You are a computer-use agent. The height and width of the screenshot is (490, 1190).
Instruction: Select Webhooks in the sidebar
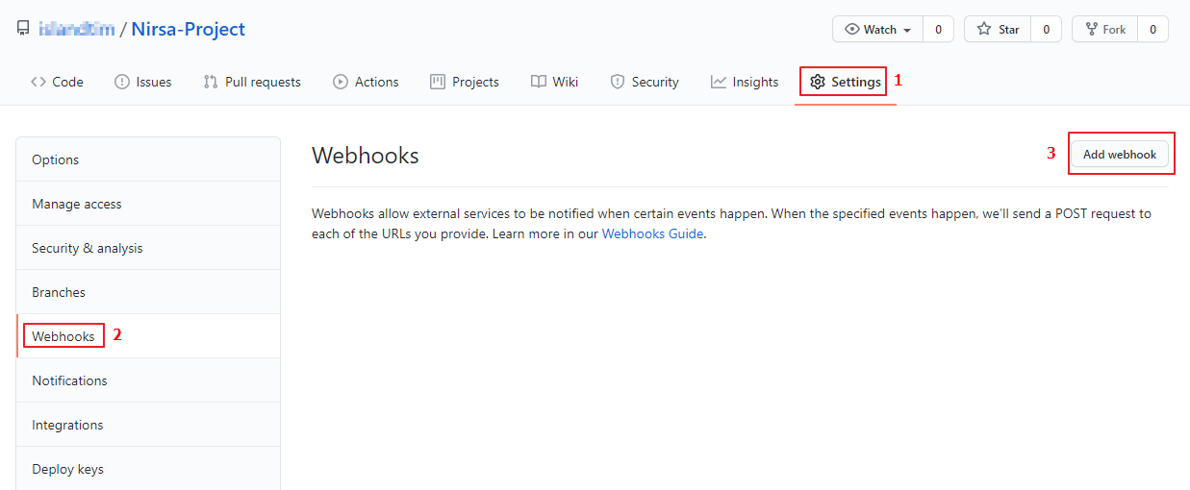(148, 336)
